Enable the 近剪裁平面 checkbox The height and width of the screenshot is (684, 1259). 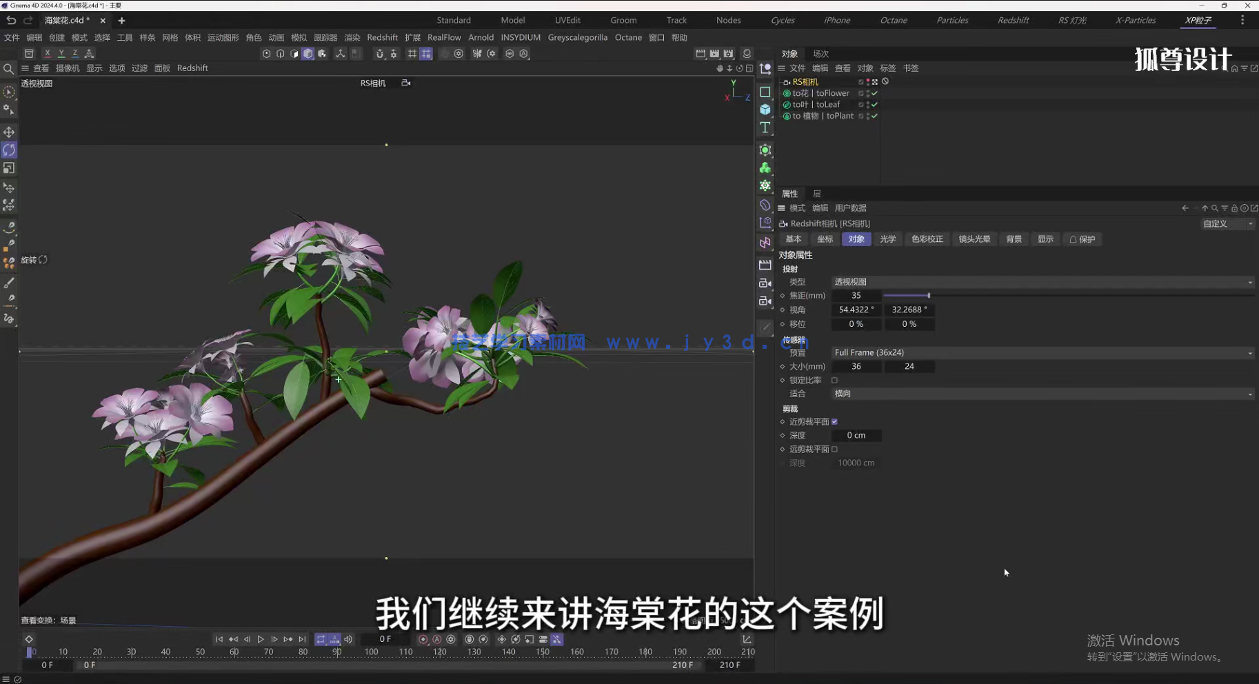(834, 421)
